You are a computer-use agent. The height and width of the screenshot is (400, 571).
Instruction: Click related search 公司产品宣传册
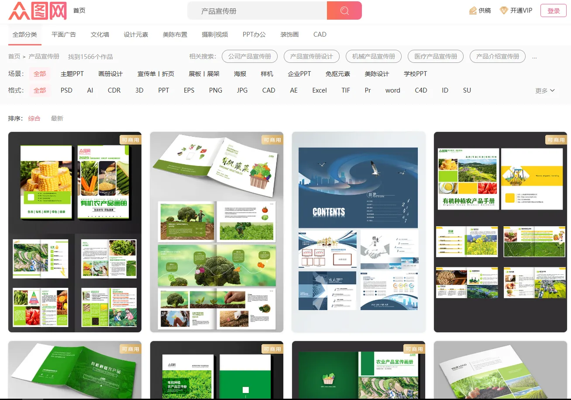pyautogui.click(x=250, y=56)
